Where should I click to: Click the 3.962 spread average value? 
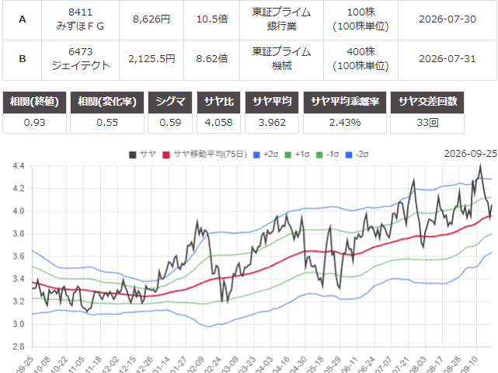pos(272,123)
